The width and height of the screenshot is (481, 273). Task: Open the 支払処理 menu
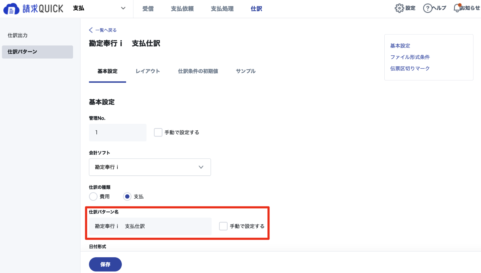[222, 9]
